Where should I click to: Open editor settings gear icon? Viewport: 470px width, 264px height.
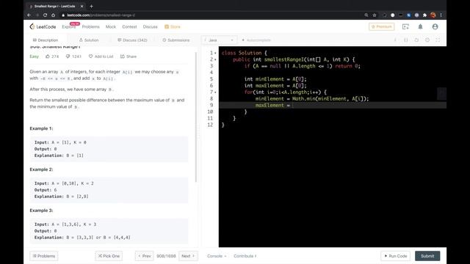point(427,40)
